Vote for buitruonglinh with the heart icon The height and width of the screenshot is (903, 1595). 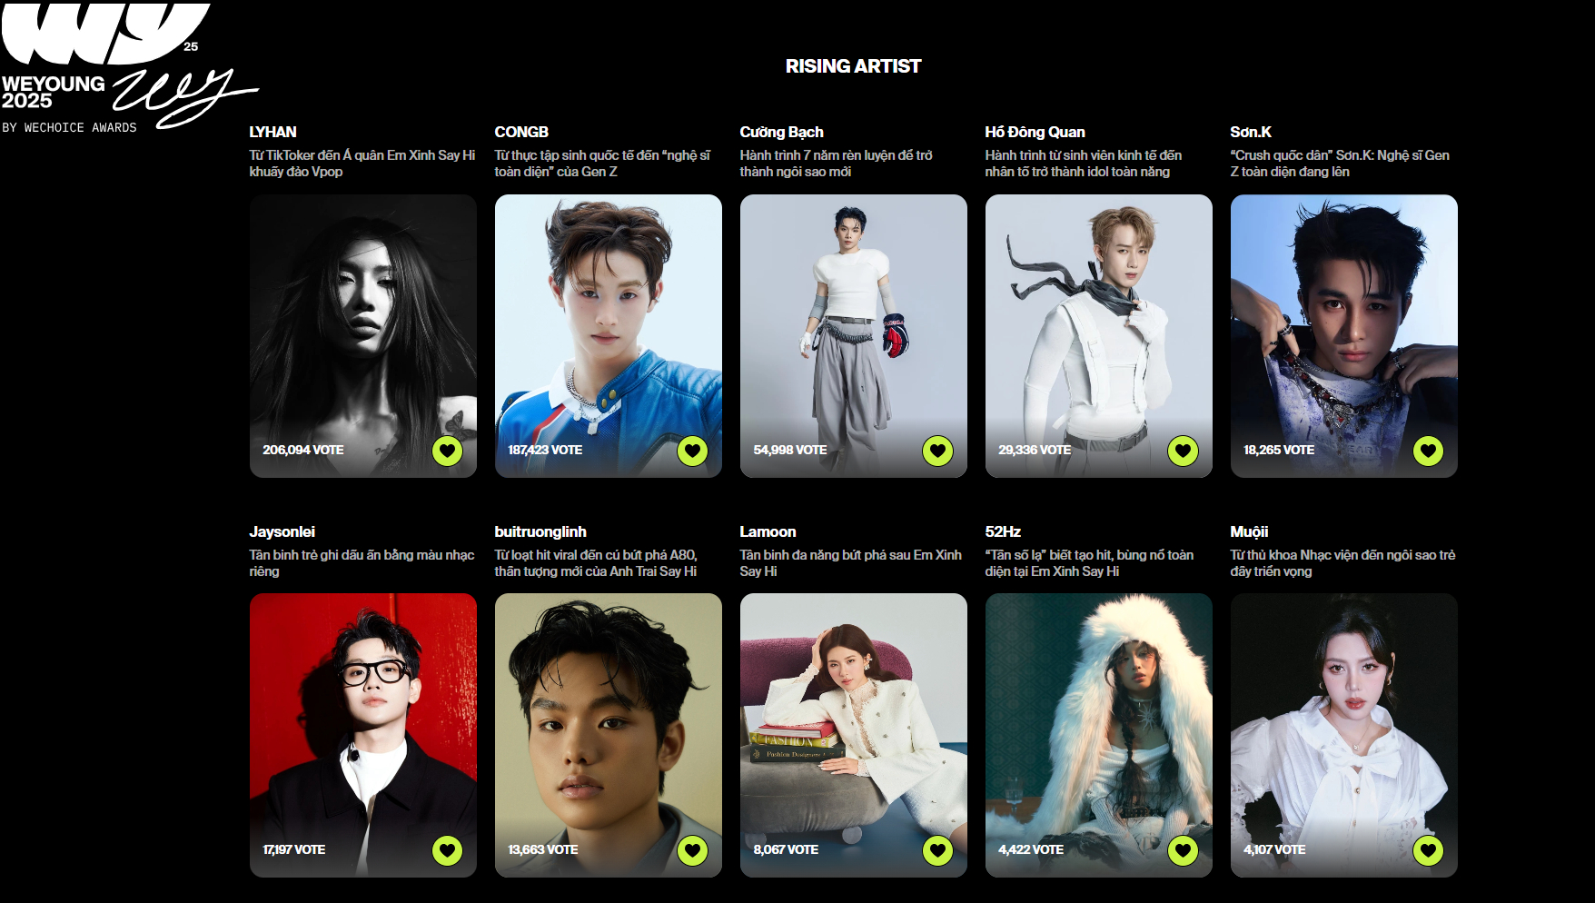pyautogui.click(x=692, y=850)
